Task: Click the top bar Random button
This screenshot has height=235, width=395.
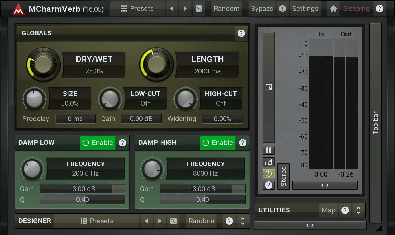Action: click(x=227, y=9)
